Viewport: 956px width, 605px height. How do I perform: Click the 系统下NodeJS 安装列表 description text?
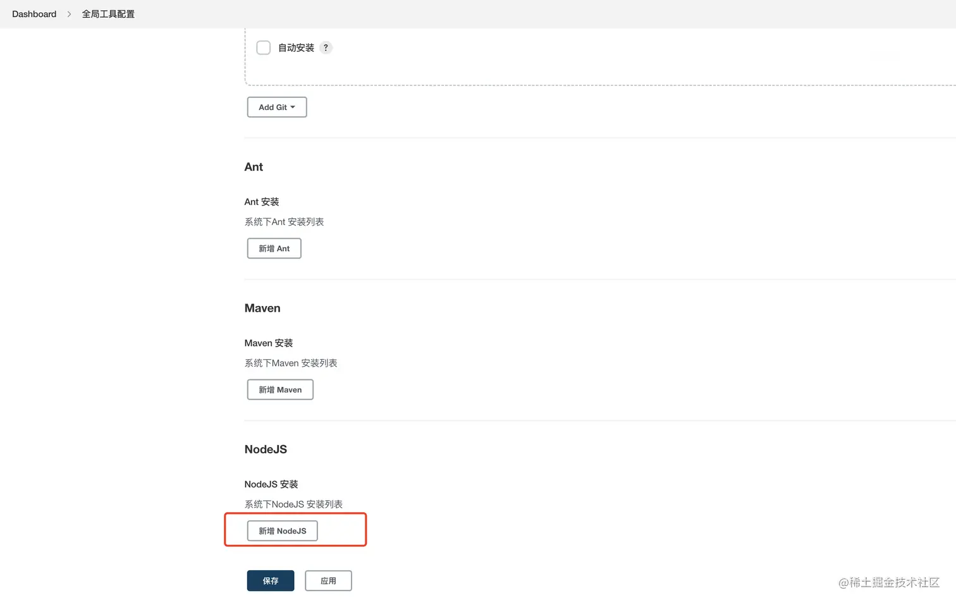click(x=293, y=504)
